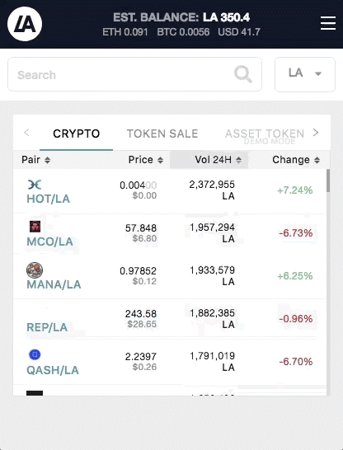Open the hamburger menu
The image size is (343, 450).
tap(328, 23)
